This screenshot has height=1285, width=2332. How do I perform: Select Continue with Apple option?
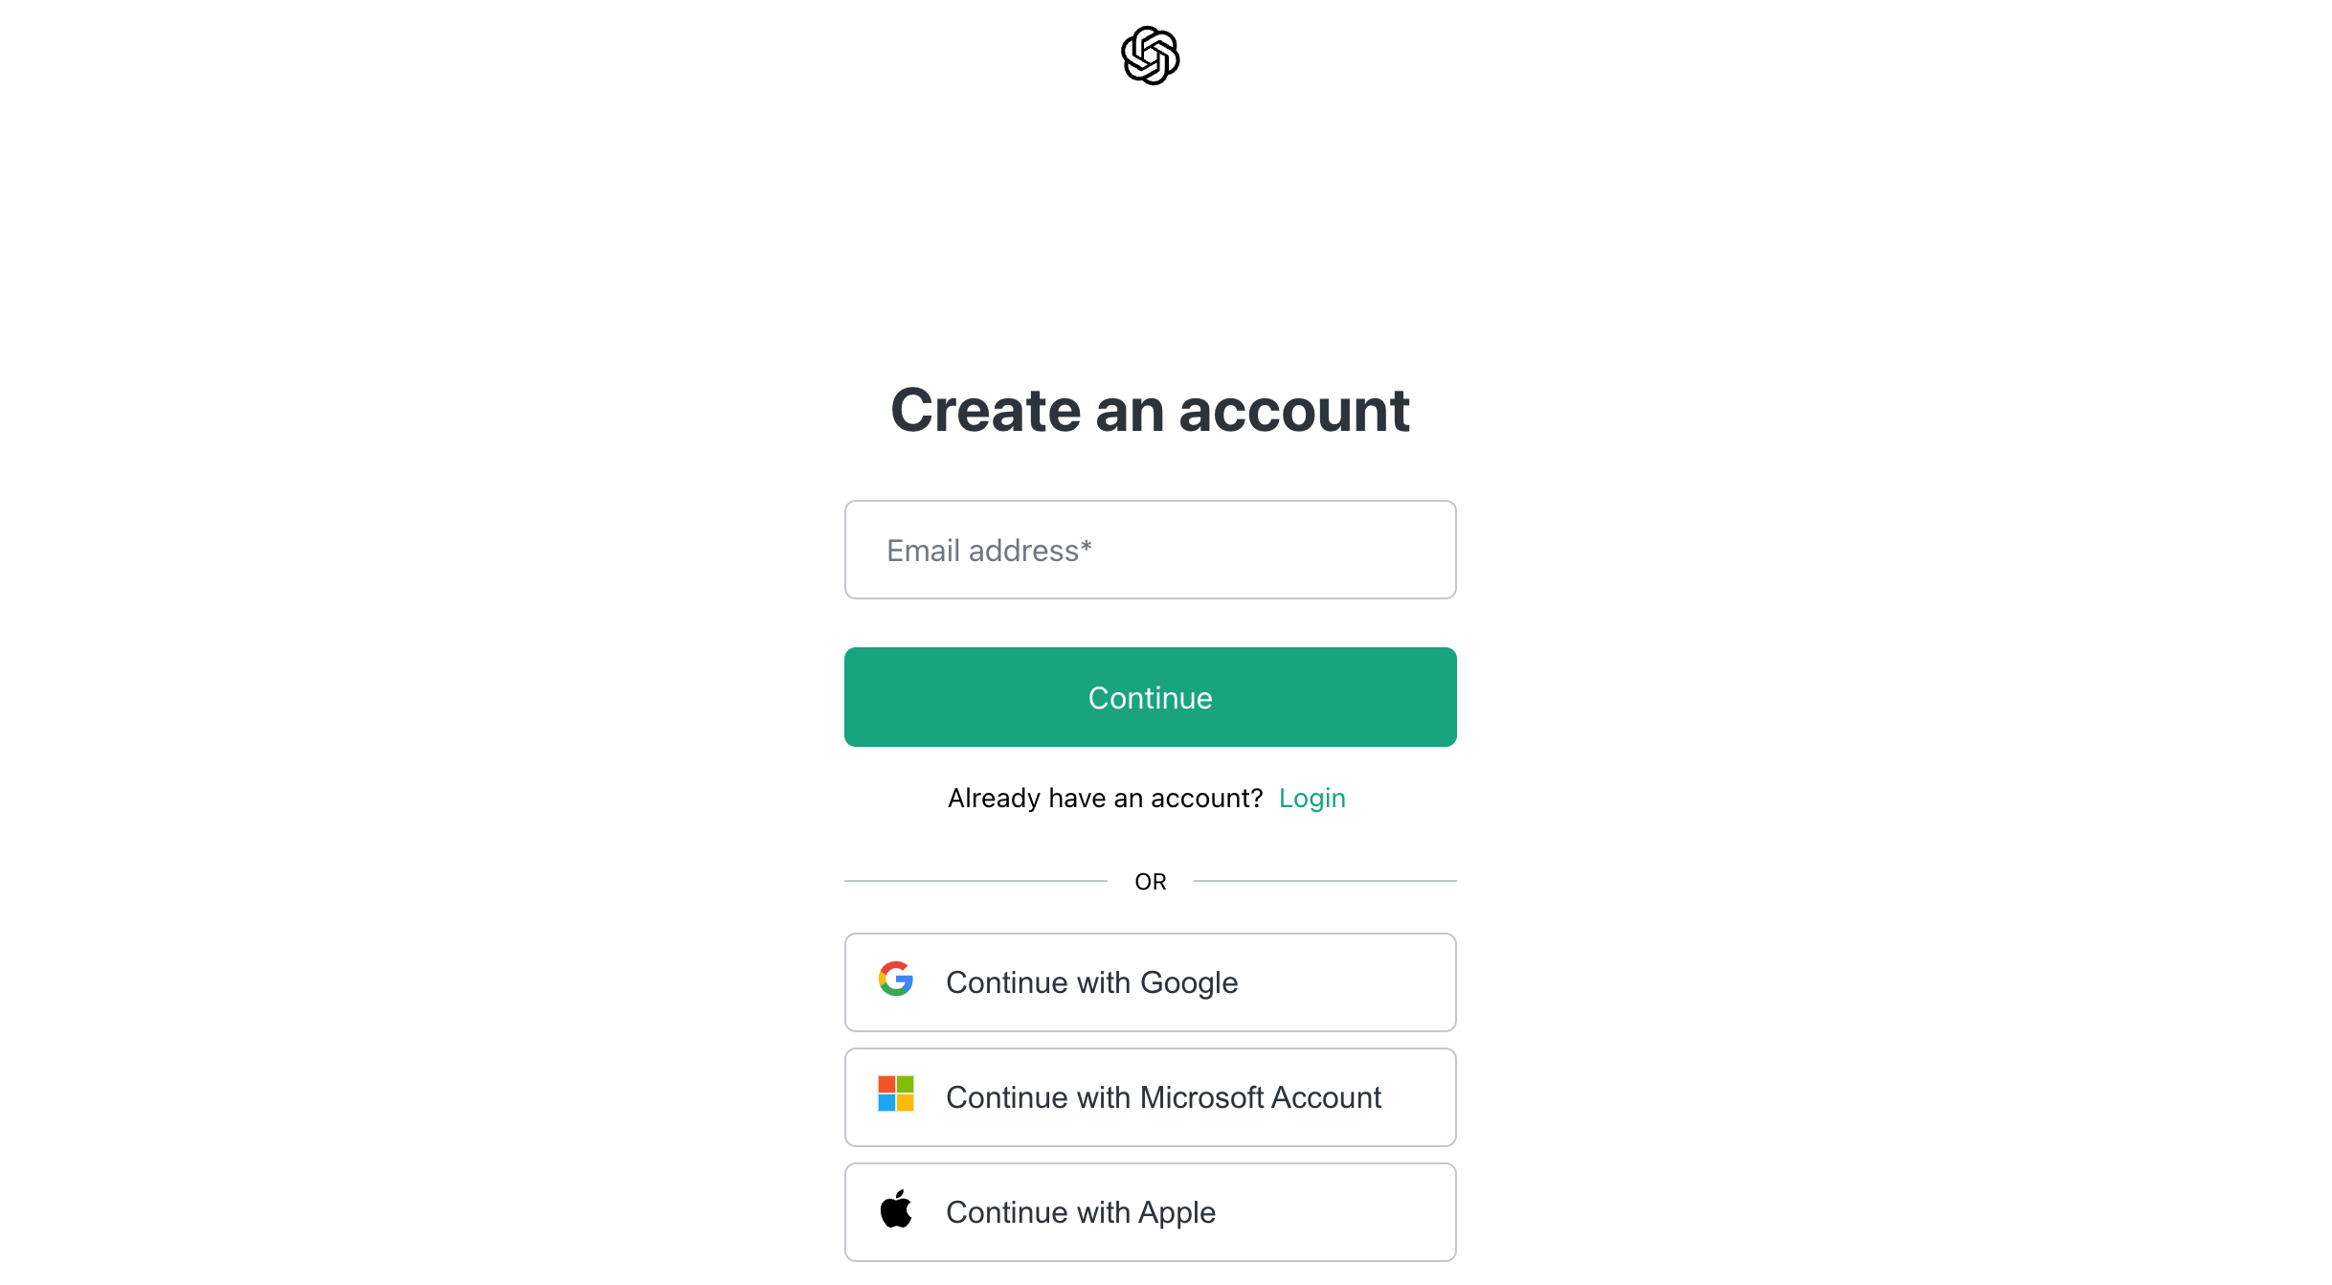[x=1150, y=1212]
